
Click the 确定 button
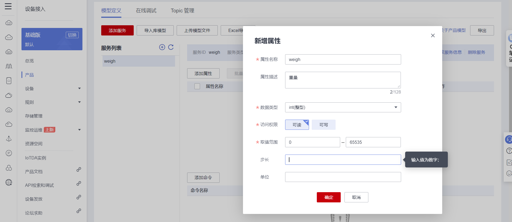point(329,197)
